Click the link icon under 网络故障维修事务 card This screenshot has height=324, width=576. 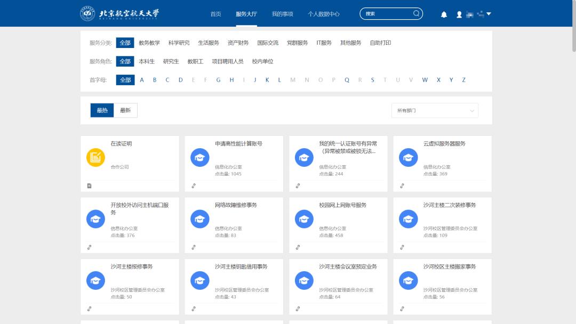[x=193, y=247]
